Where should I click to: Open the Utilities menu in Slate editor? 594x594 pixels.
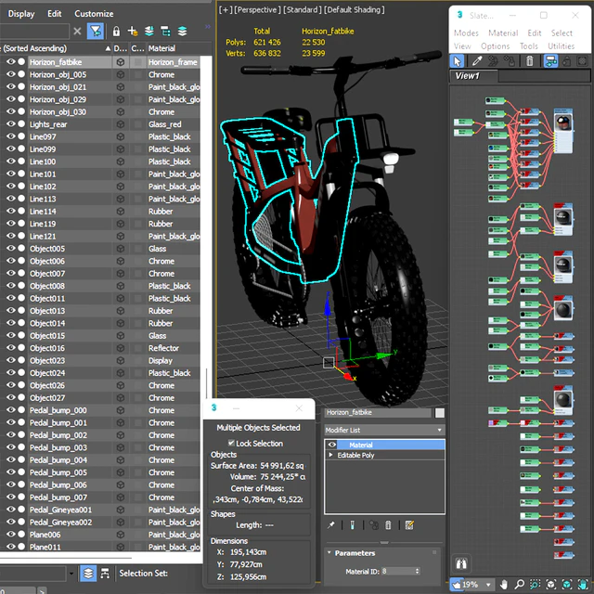[x=561, y=45]
